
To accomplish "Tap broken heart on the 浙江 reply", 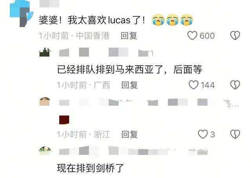I will (x=235, y=134).
